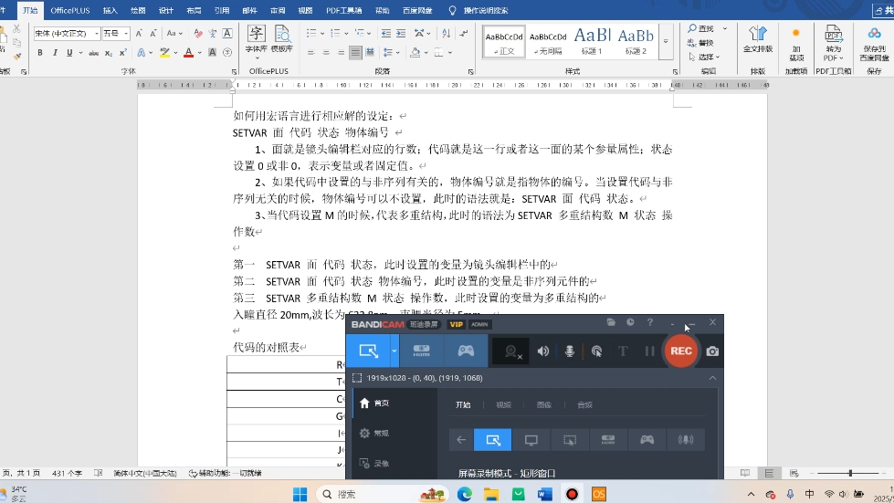Viewport: 894px width, 503px height.
Task: Open the underline style dropdown arrow
Action: (80, 53)
